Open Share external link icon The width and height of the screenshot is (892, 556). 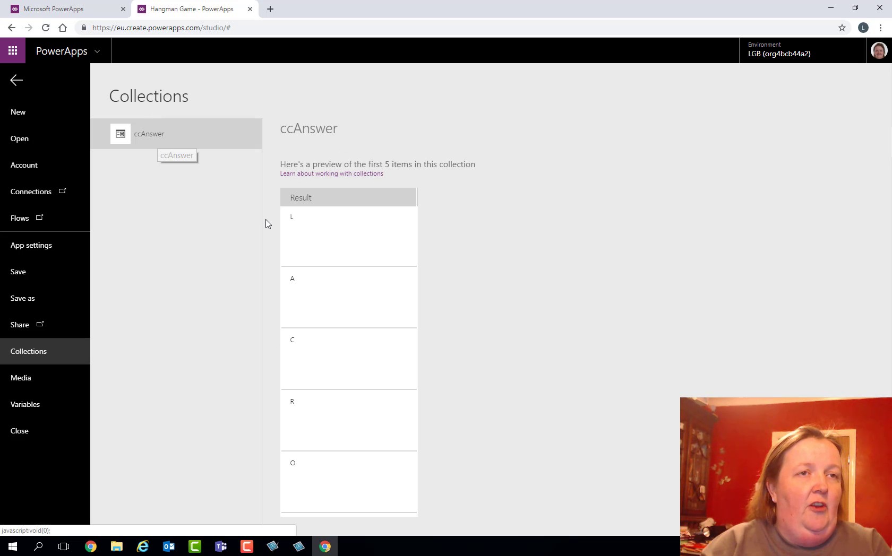(x=40, y=324)
